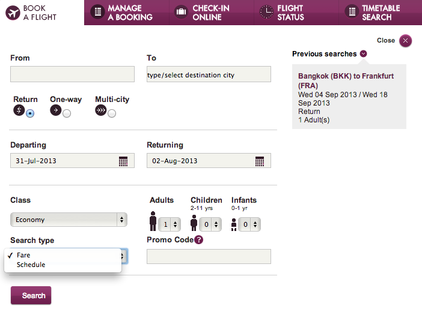The image size is (422, 315).
Task: Click the Promo Code help question mark
Action: (198, 239)
